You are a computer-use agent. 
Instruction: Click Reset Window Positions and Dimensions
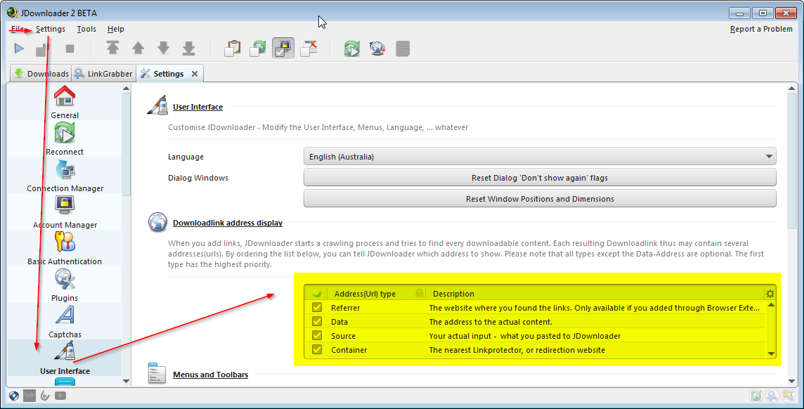click(x=540, y=198)
